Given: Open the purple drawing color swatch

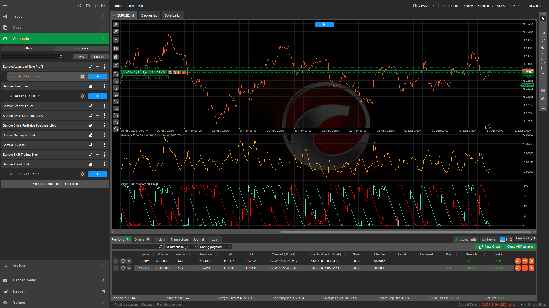Looking at the screenshot, I should coord(543,90).
